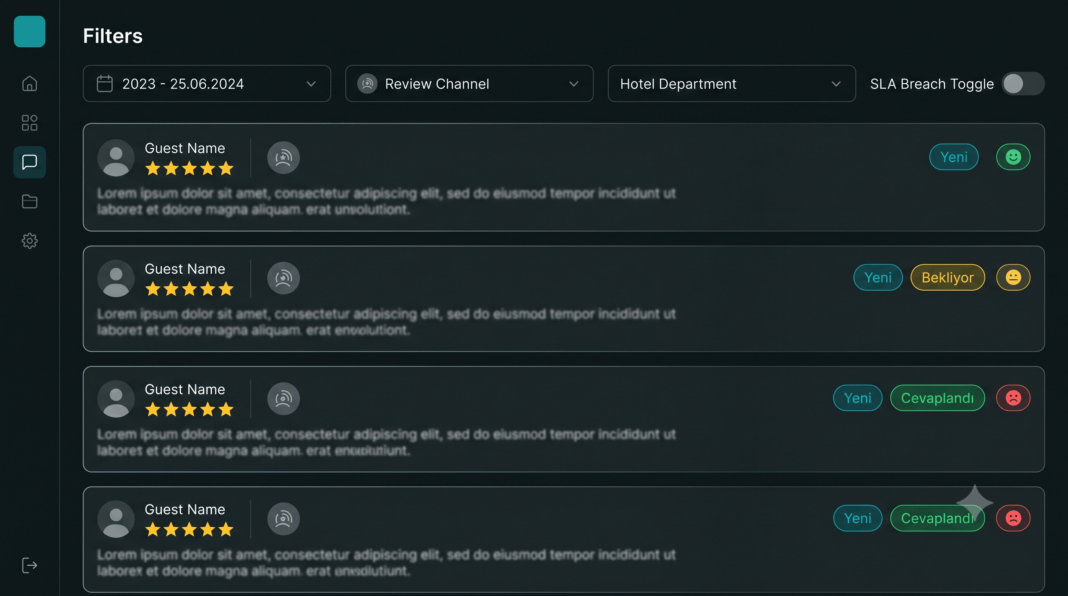Click star rating on third review

click(189, 409)
